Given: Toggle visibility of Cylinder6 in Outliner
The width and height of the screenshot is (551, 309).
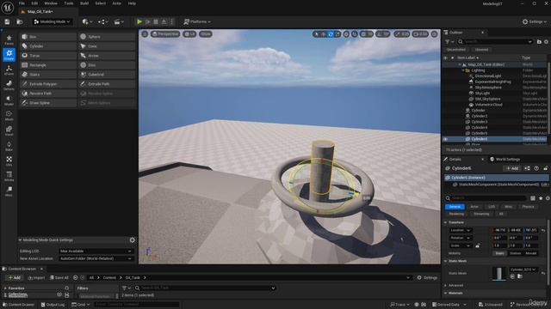Looking at the screenshot, I should [x=446, y=139].
